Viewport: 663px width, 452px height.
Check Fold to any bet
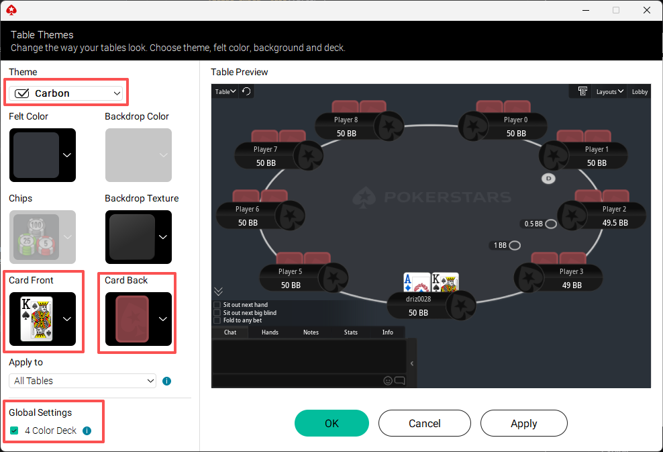(217, 320)
